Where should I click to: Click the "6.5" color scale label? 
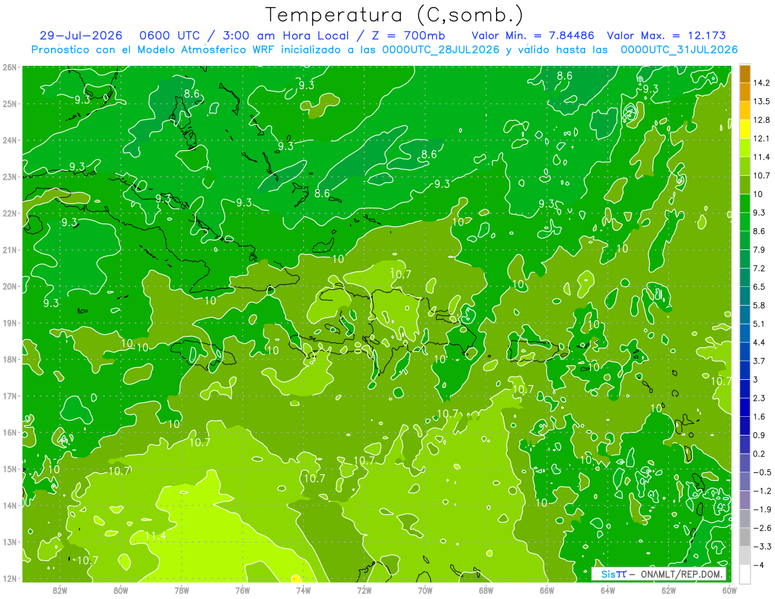point(759,286)
